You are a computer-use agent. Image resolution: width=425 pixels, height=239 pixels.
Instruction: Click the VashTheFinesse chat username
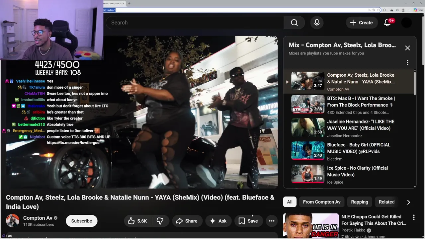30,81
